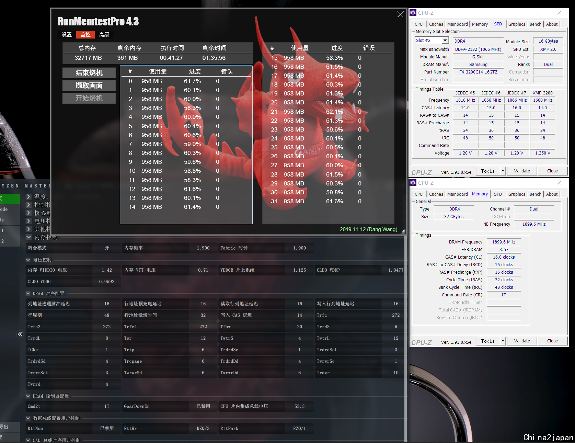
Task: Open Mainboard tab in top CPU-Z window
Action: click(x=457, y=24)
